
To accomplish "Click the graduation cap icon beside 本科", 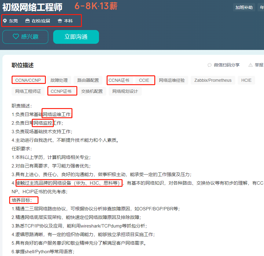I will point(60,21).
